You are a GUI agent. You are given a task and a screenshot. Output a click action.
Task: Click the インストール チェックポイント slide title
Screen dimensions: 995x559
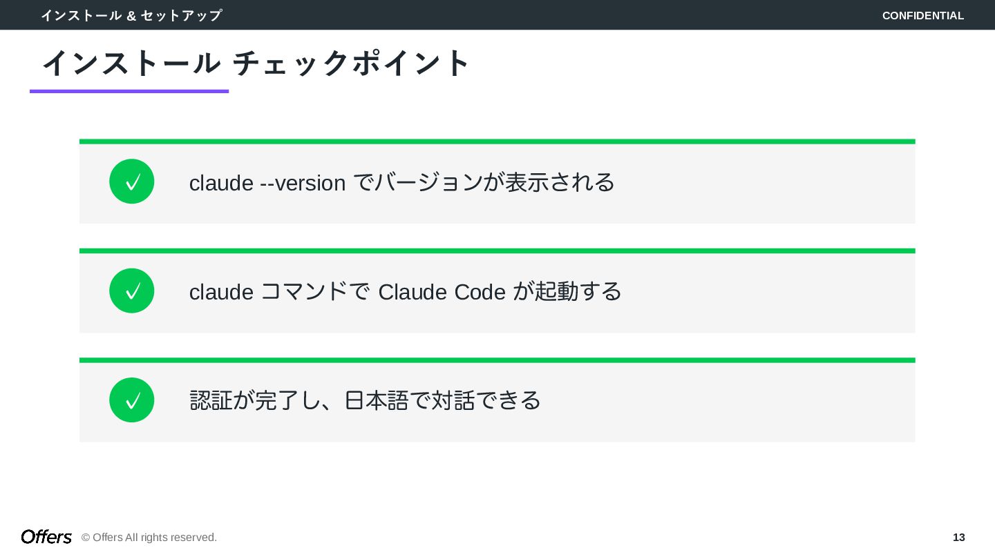click(x=256, y=63)
